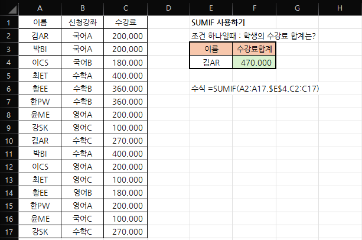Click the 조건 하나일때 description text
Viewport: 362px width, 240px height.
coord(253,36)
